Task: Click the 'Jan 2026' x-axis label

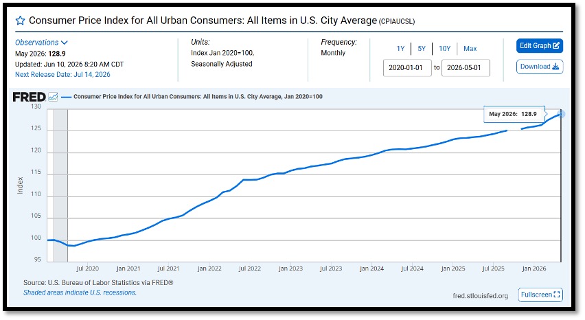Action: coord(534,268)
